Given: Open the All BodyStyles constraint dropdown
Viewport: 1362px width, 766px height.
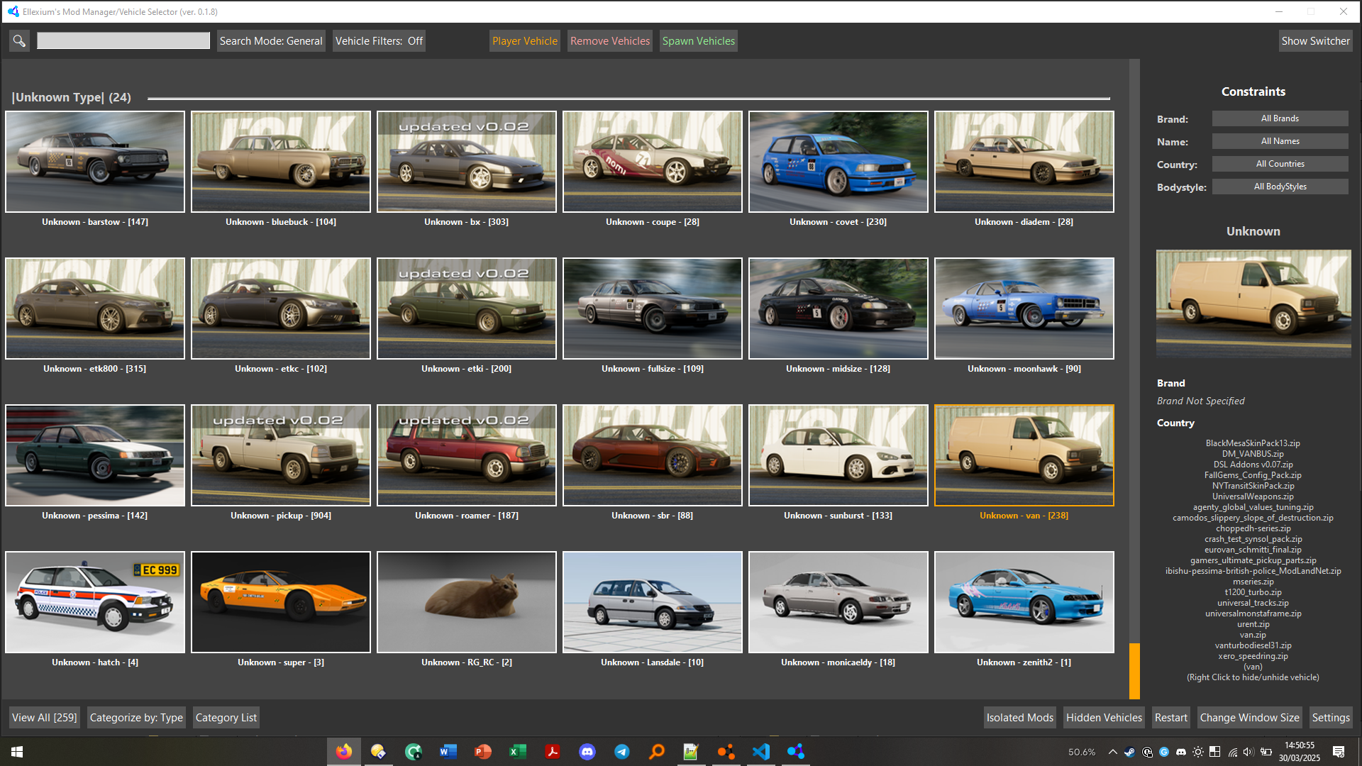Looking at the screenshot, I should (1280, 187).
